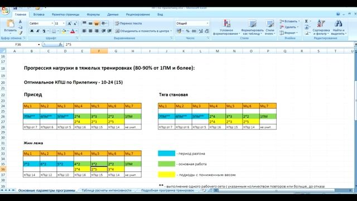Toggle italic К formatting
This screenshot has height=201, width=357.
(38, 31)
